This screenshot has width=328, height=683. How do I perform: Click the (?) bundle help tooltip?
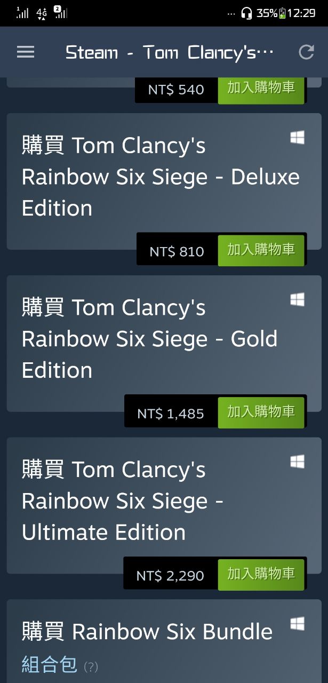[x=91, y=667]
